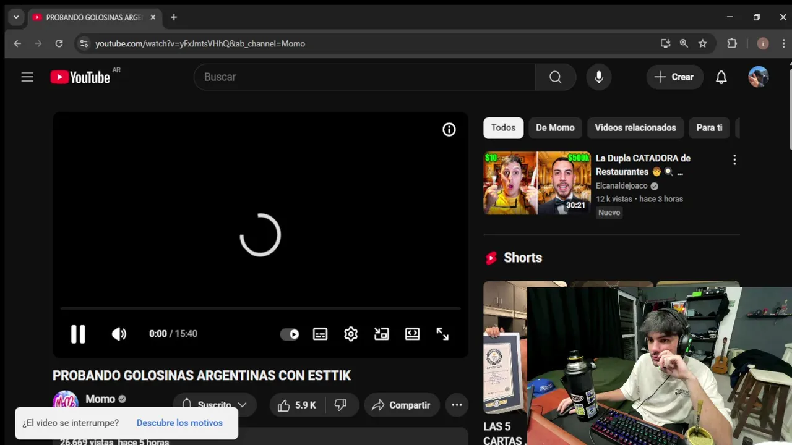Open Chrome profile icon
Image resolution: width=792 pixels, height=445 pixels.
(763, 43)
